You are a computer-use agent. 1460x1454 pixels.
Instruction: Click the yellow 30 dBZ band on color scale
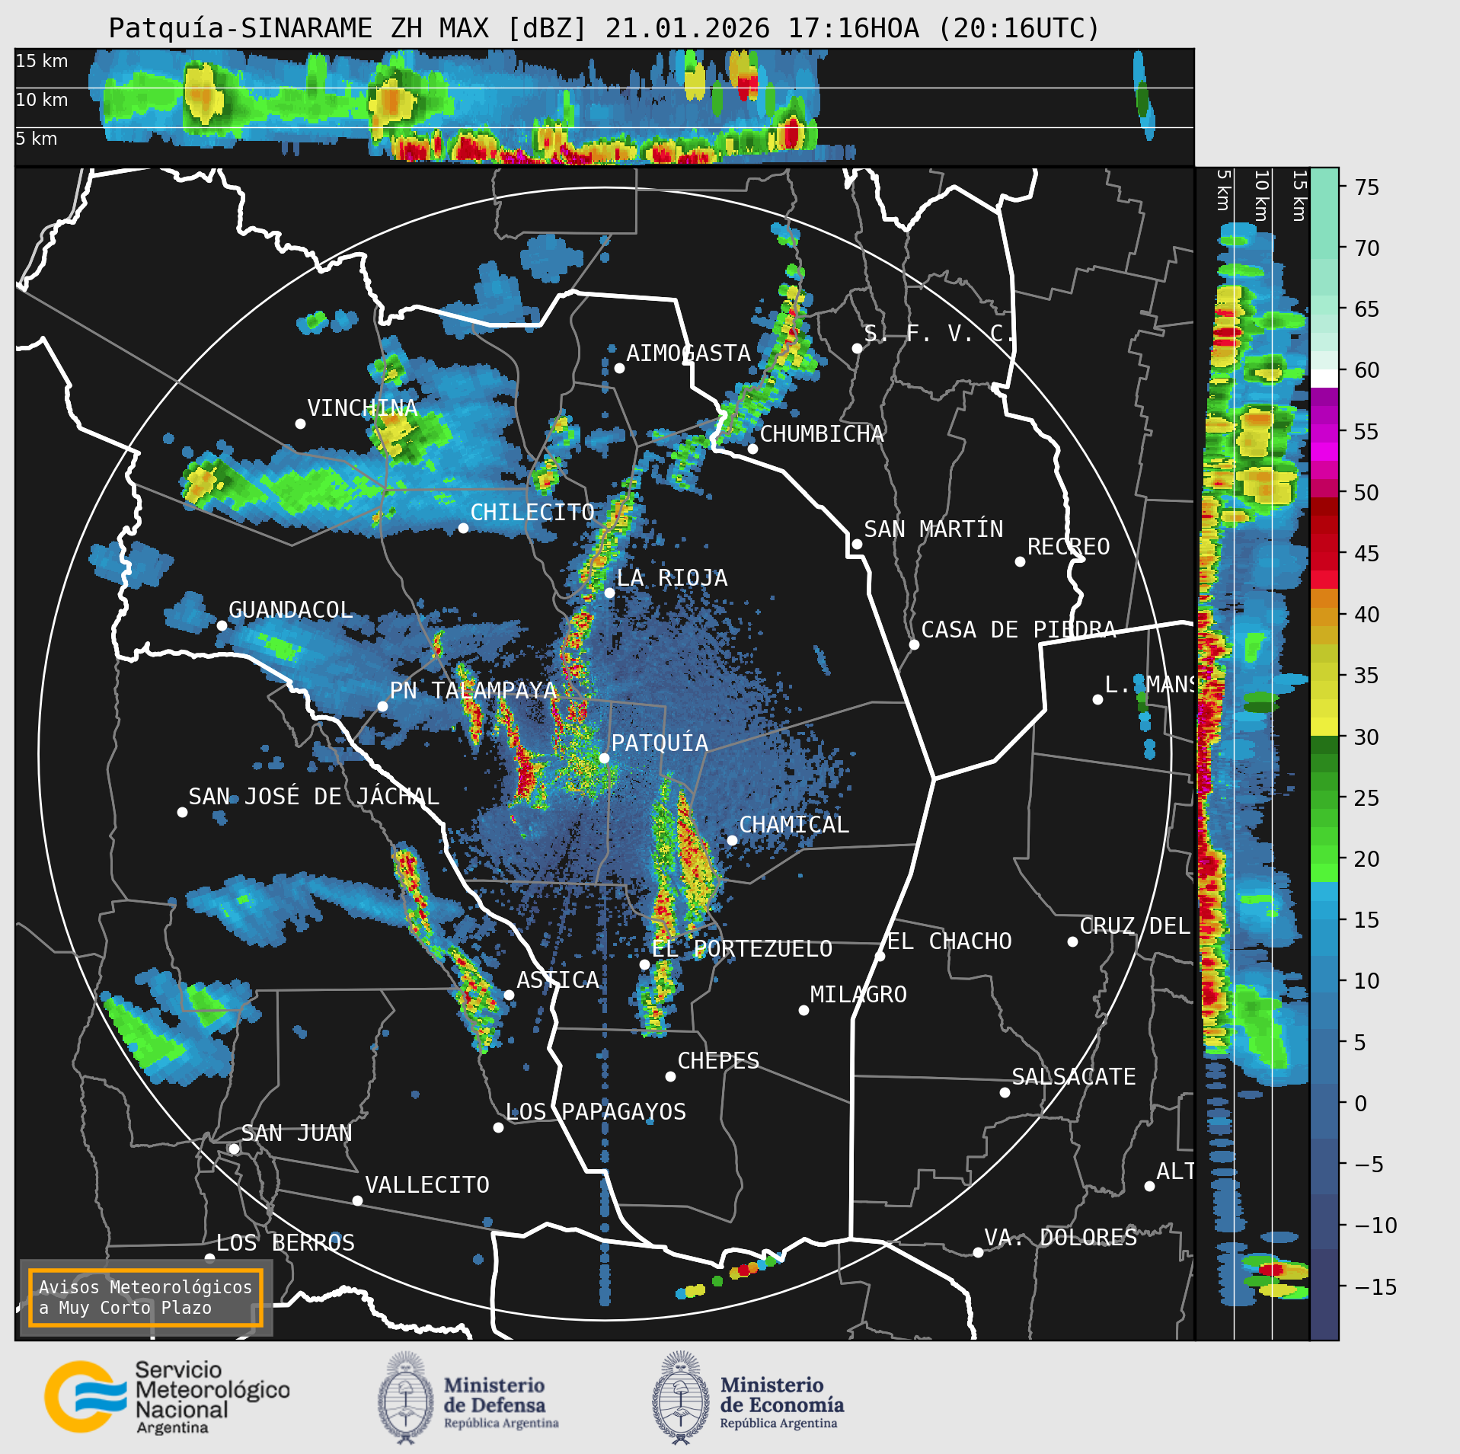tap(1324, 726)
